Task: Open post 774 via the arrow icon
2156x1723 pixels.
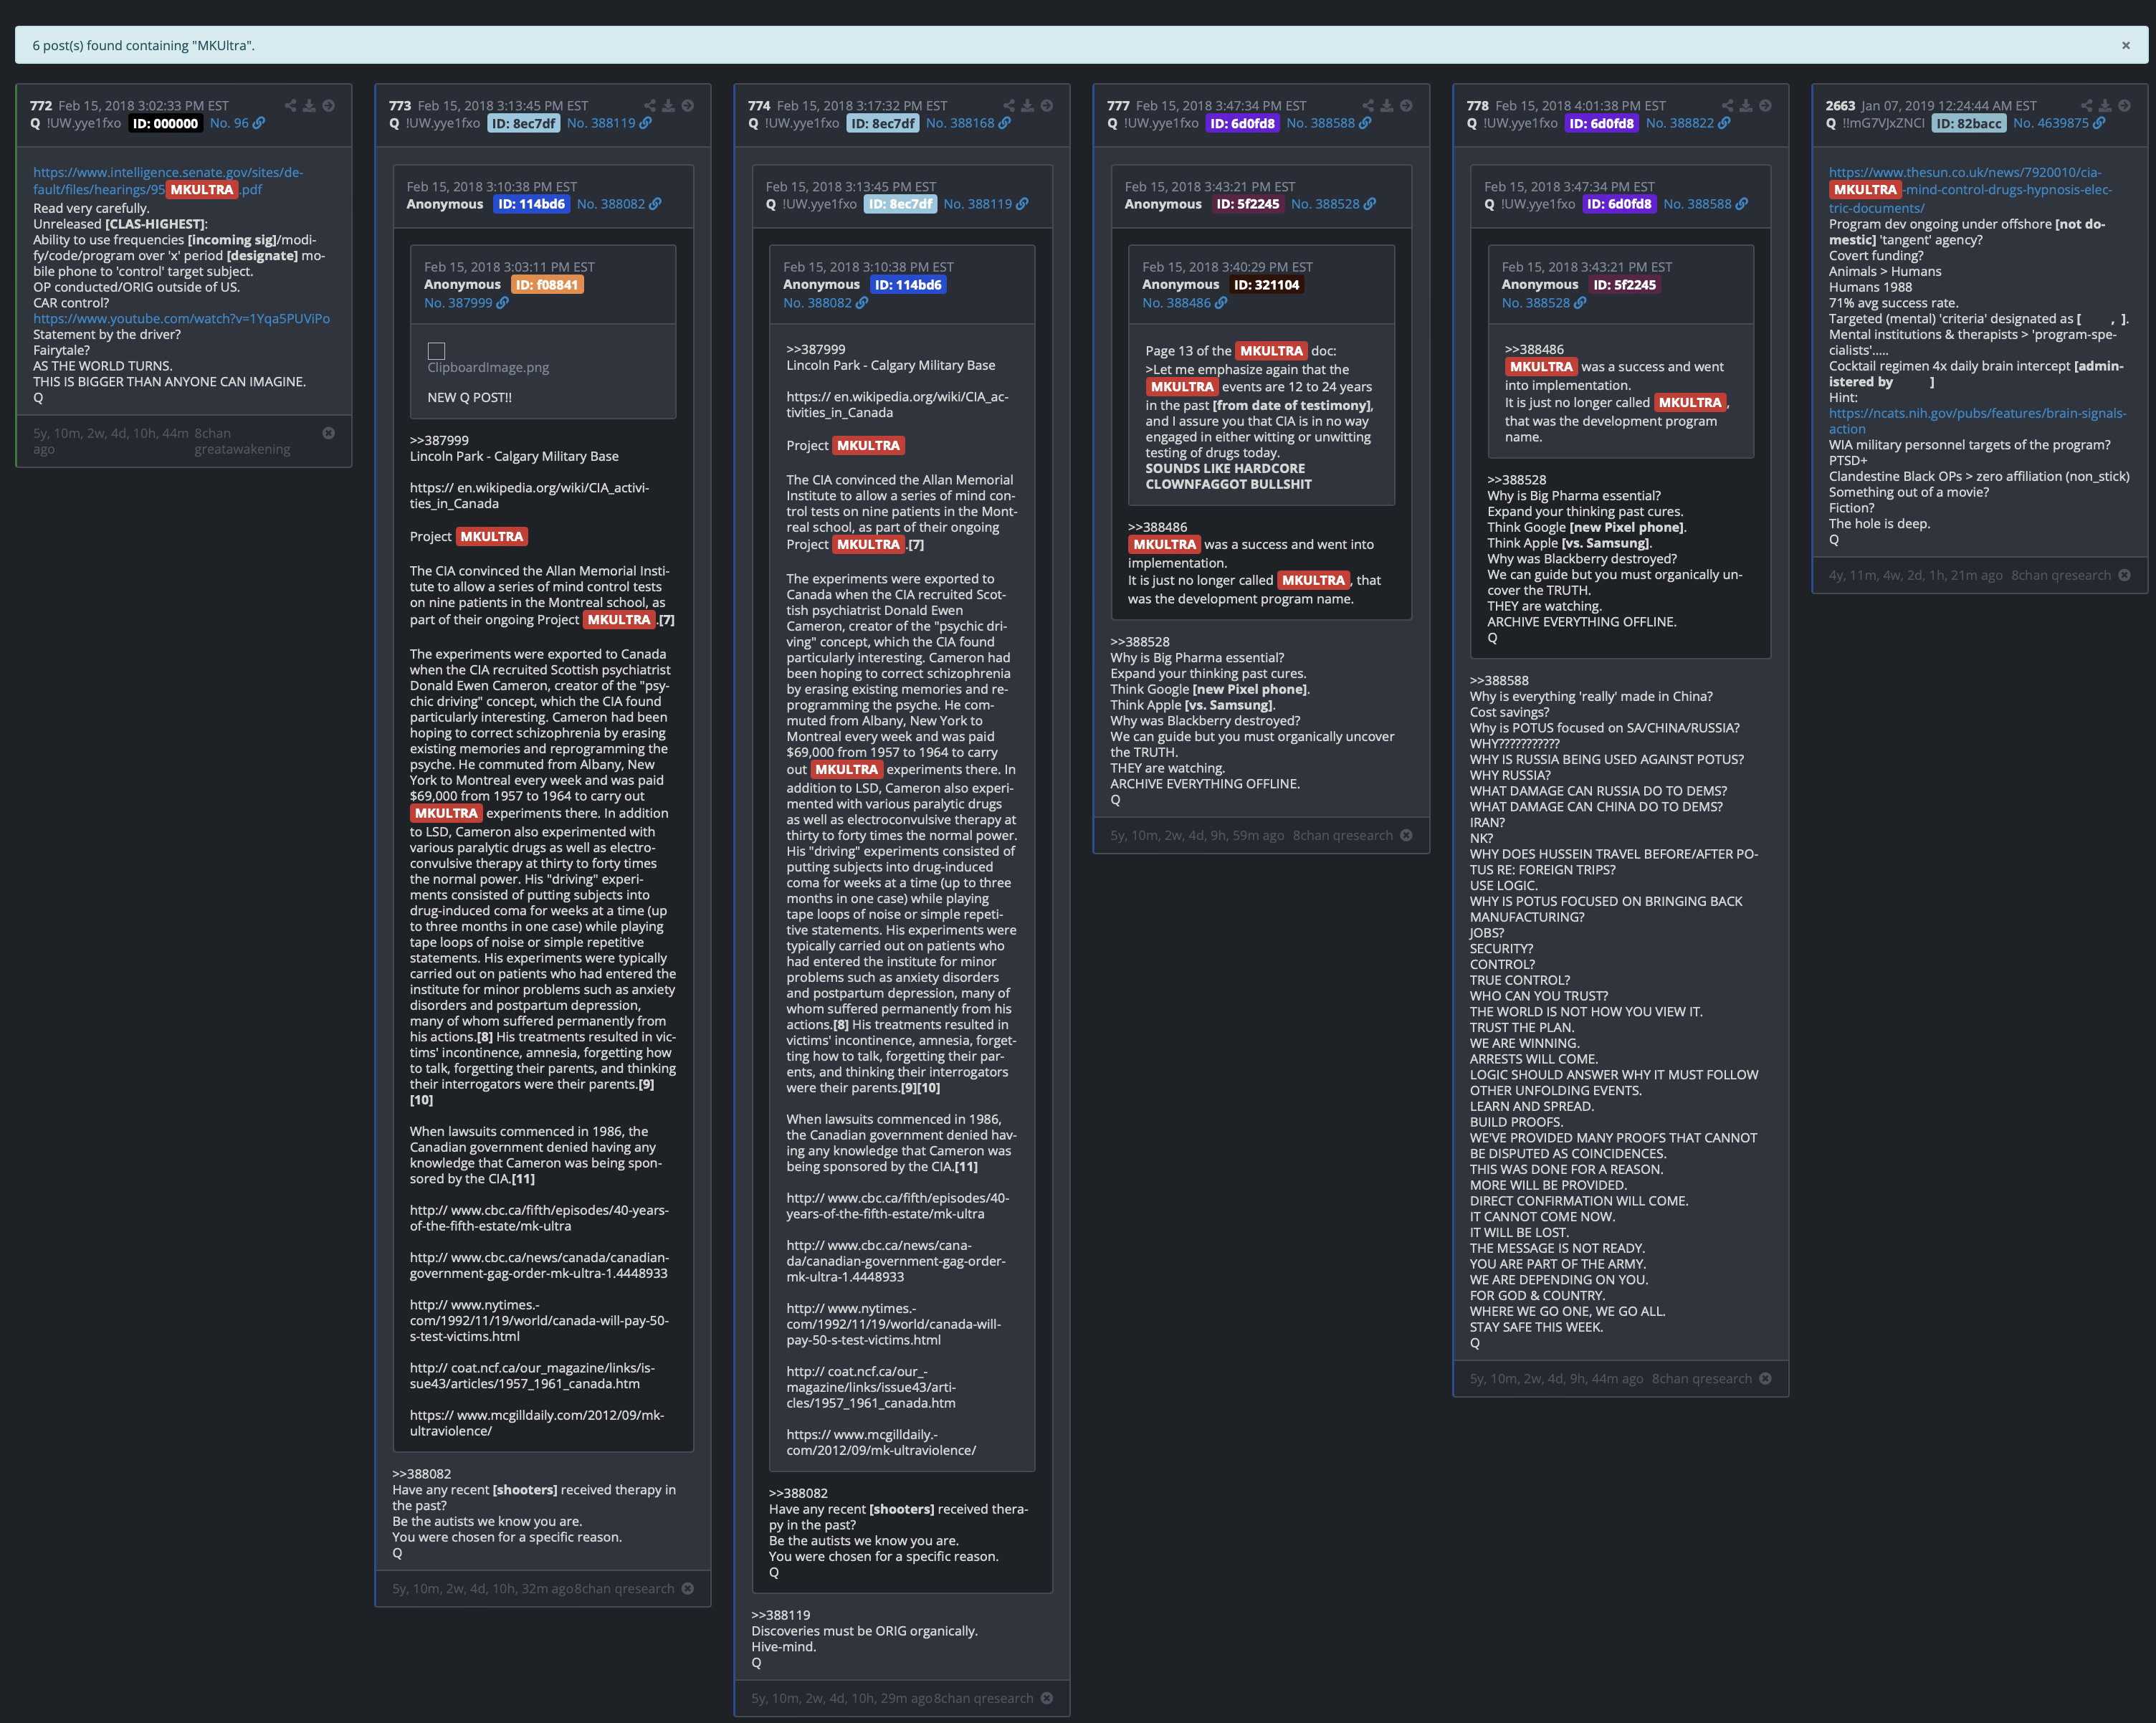Action: 1046,106
